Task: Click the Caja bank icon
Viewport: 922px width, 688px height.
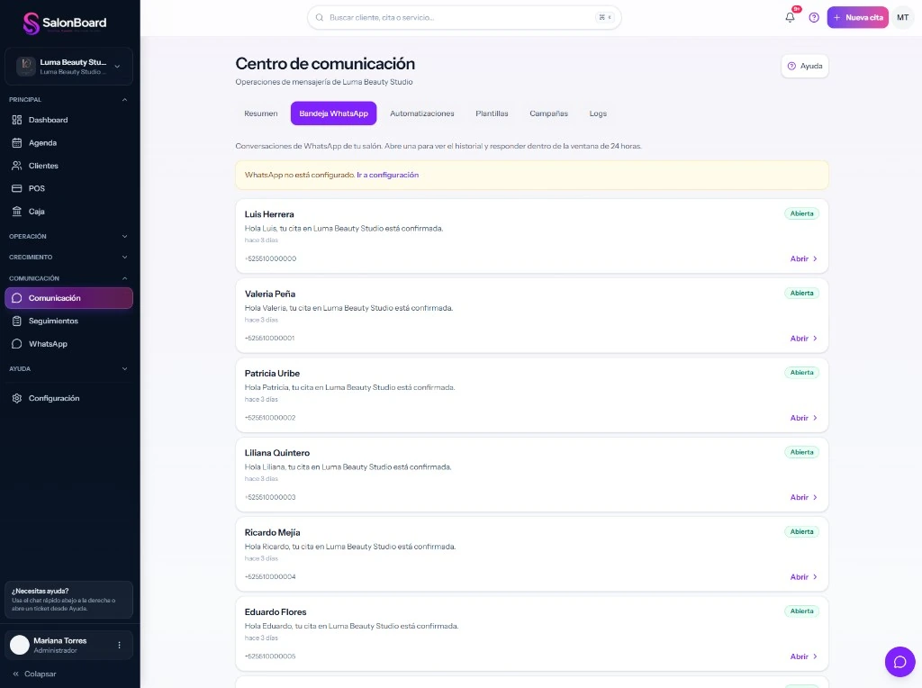Action: point(17,212)
